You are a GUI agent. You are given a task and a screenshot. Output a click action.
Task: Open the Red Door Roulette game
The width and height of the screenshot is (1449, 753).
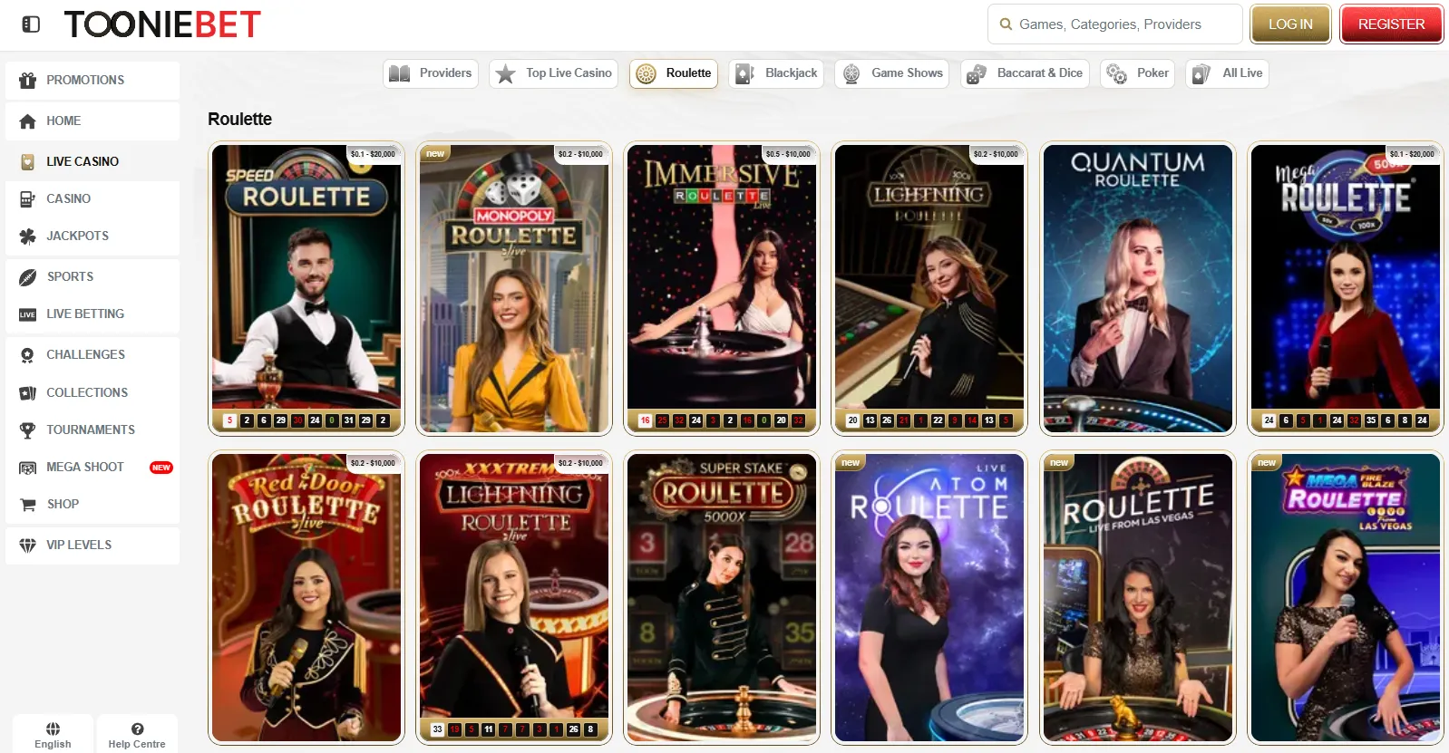(x=306, y=598)
